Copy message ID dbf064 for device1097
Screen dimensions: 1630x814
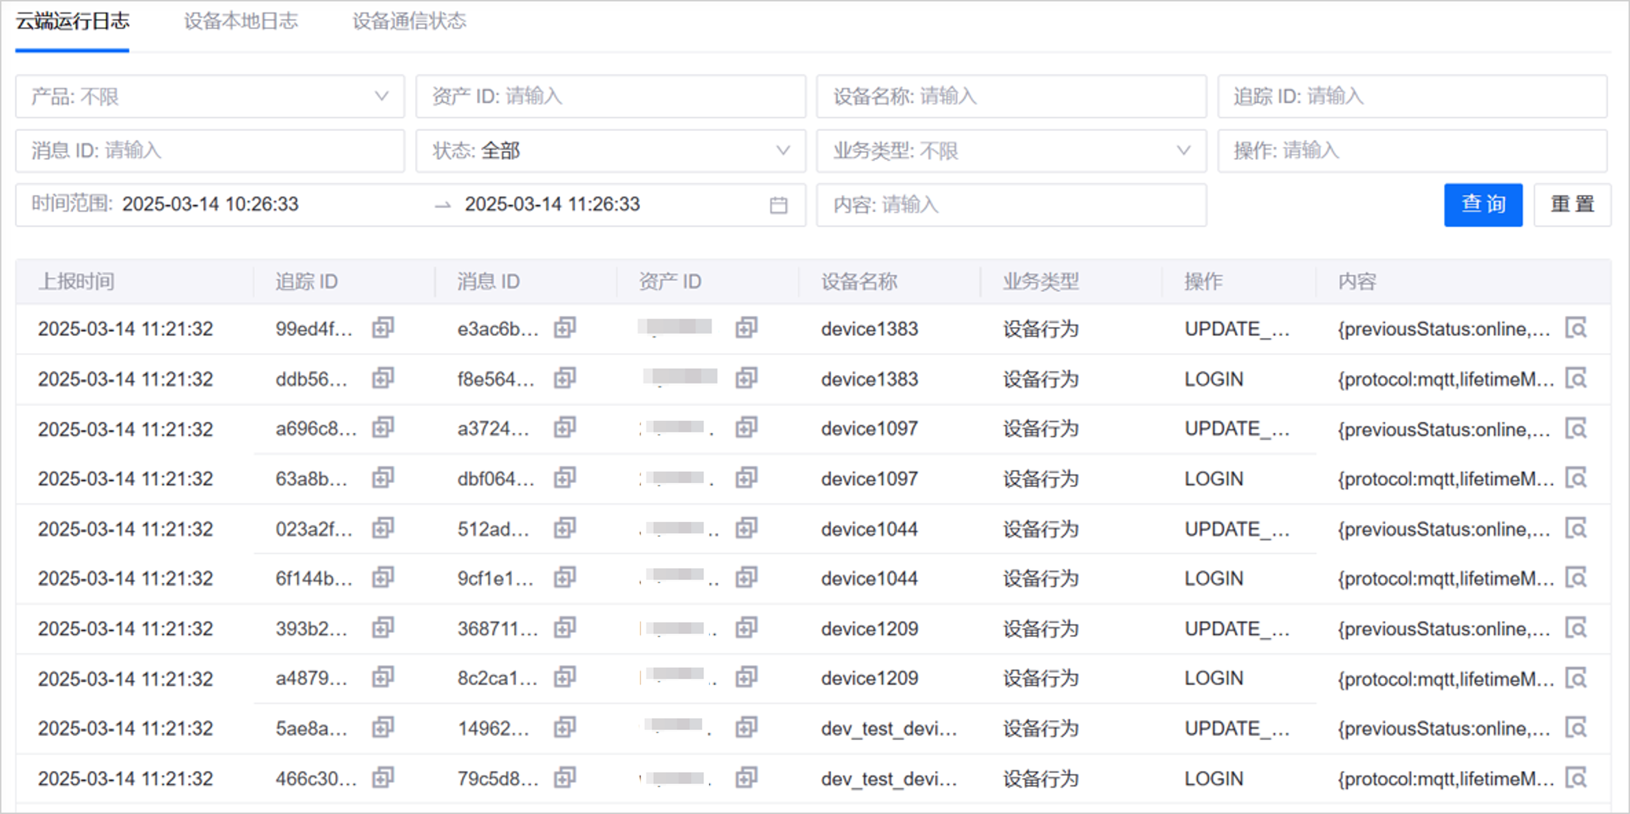point(565,479)
